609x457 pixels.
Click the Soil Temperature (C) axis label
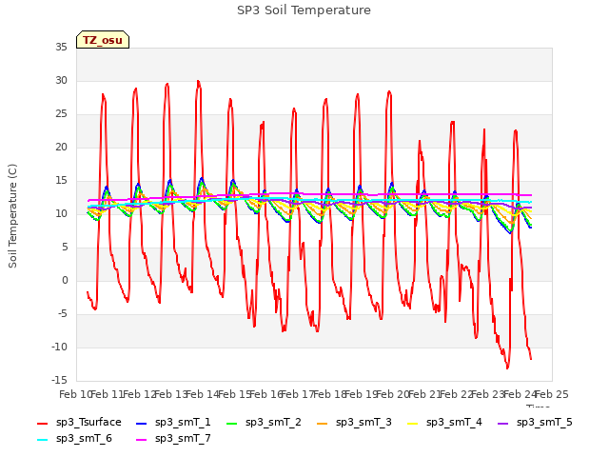pyautogui.click(x=12, y=216)
